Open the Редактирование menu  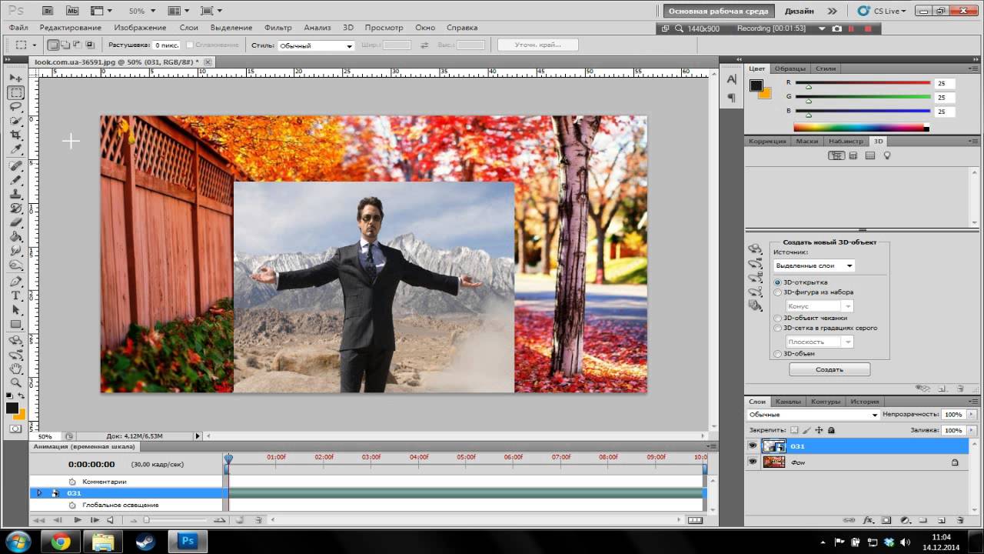point(71,28)
